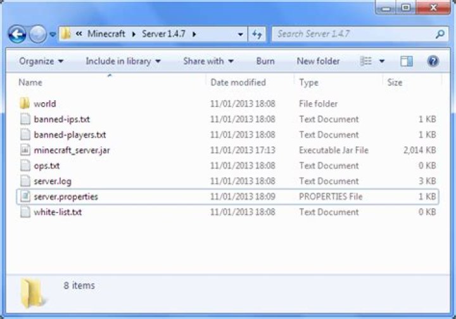This screenshot has height=319, width=456.
Task: Click the folder icon in address bar
Action: (x=66, y=34)
